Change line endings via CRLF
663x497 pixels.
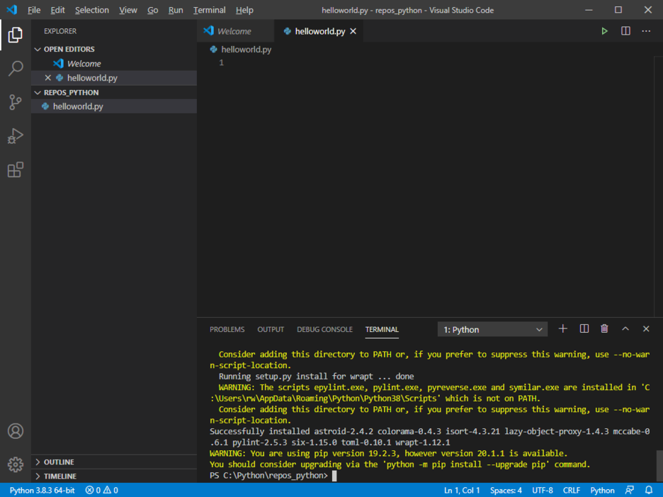click(x=571, y=490)
